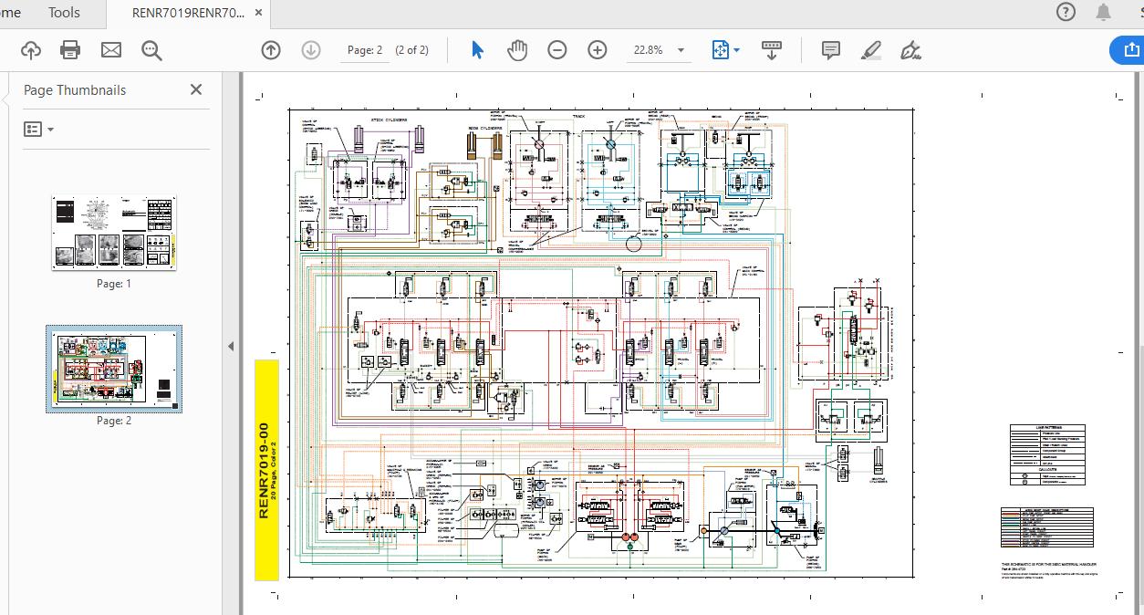Print the document using printer icon
This screenshot has width=1144, height=615.
tap(70, 50)
